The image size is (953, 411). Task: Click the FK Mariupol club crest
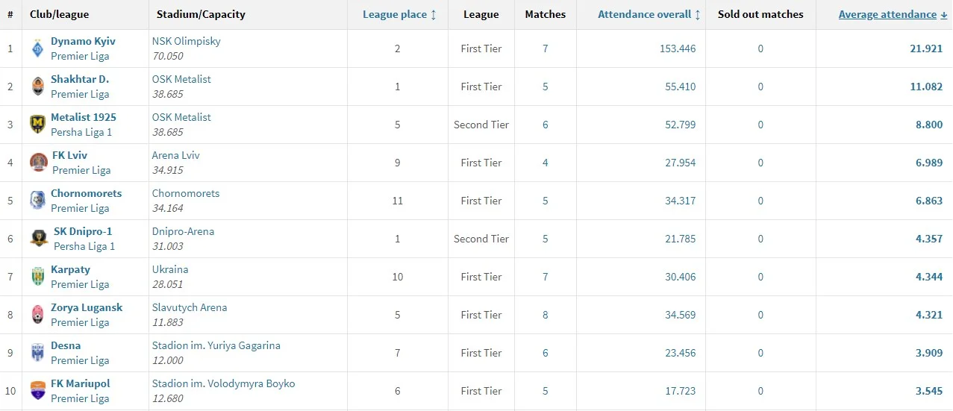37,391
